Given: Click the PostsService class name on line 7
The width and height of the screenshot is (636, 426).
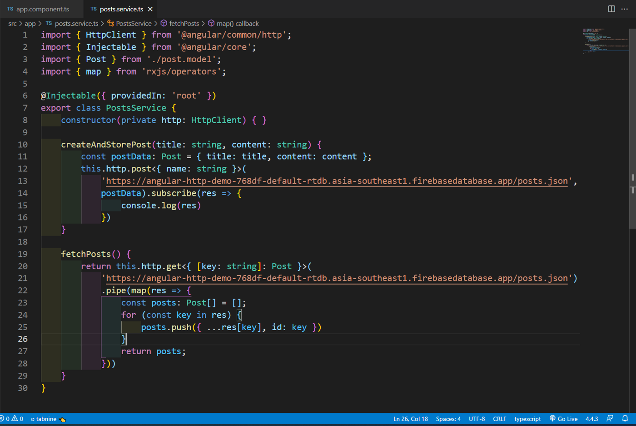Looking at the screenshot, I should tap(136, 108).
